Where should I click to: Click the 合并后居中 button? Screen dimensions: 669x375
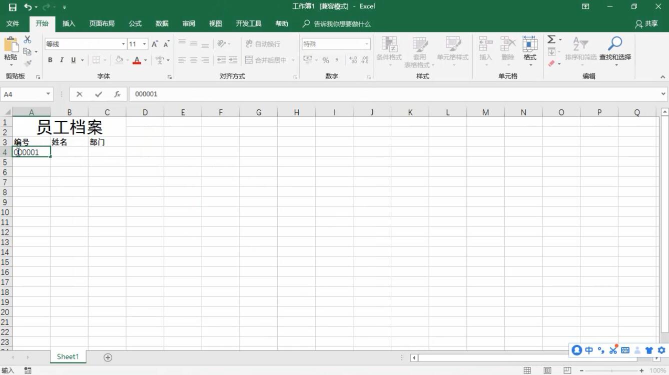tap(265, 60)
